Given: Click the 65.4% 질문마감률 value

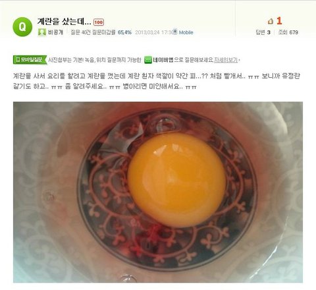Looking at the screenshot, I should [x=124, y=32].
